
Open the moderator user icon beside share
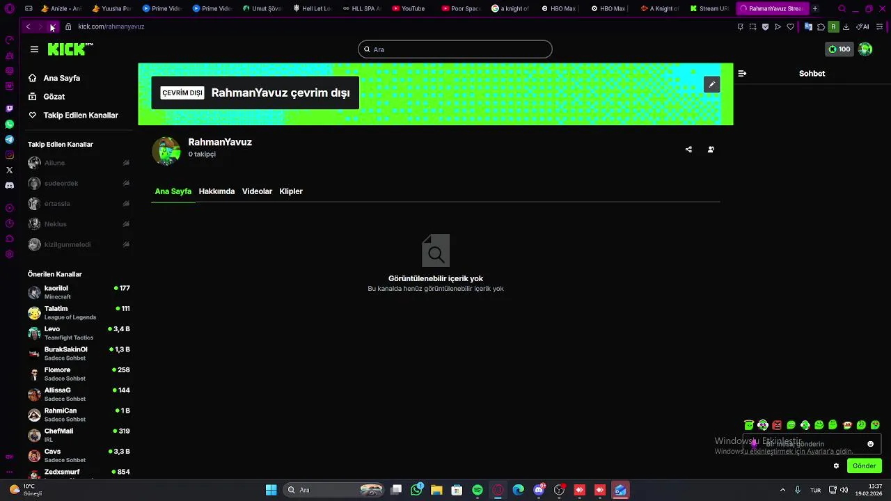click(711, 150)
